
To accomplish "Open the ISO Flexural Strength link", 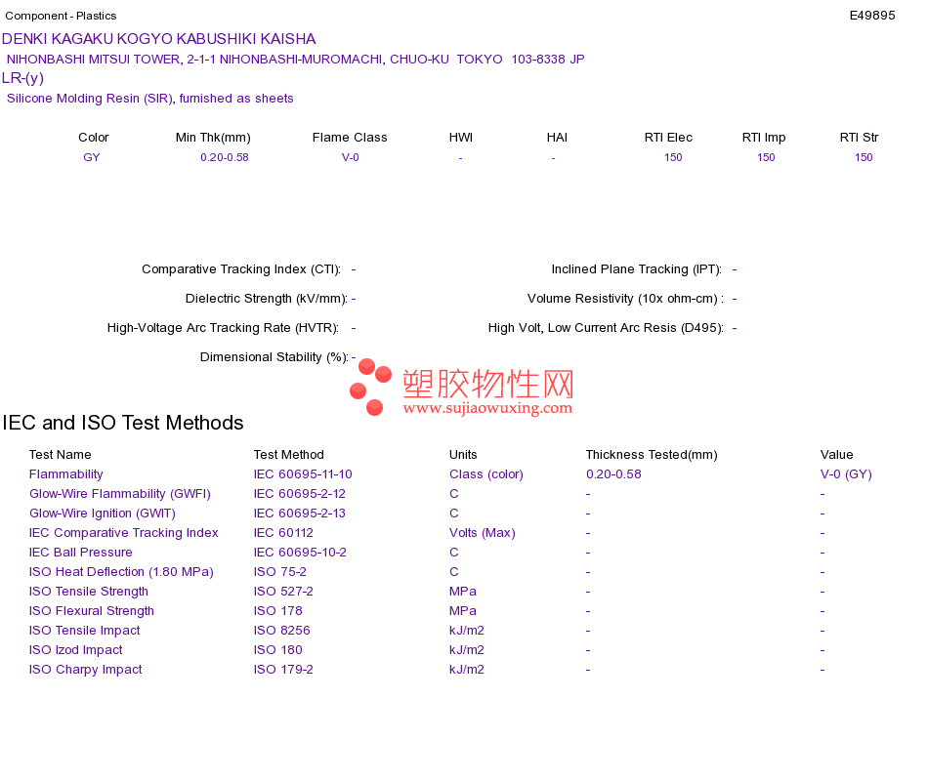I will coord(91,610).
